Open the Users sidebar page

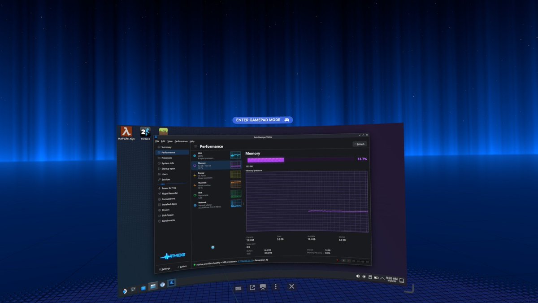[x=172, y=174]
